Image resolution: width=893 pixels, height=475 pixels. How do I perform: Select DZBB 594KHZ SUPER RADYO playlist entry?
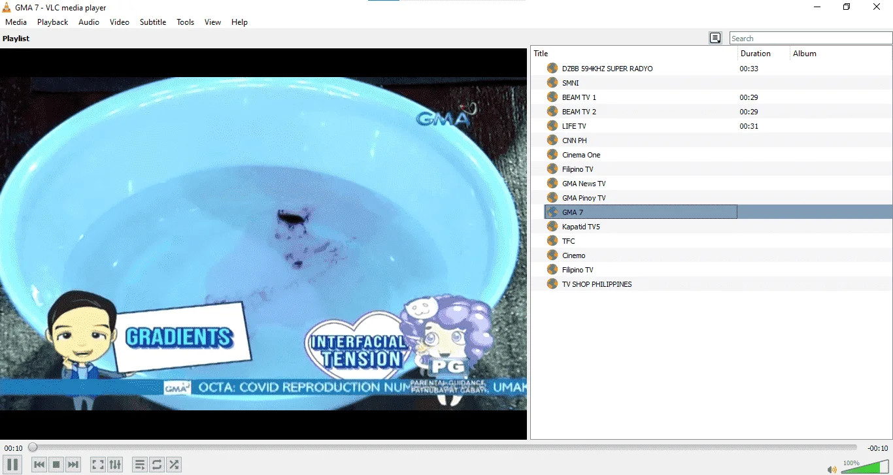click(x=607, y=69)
